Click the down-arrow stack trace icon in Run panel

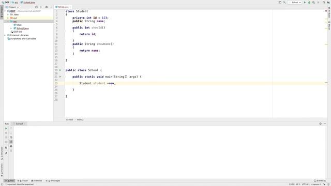(11, 133)
